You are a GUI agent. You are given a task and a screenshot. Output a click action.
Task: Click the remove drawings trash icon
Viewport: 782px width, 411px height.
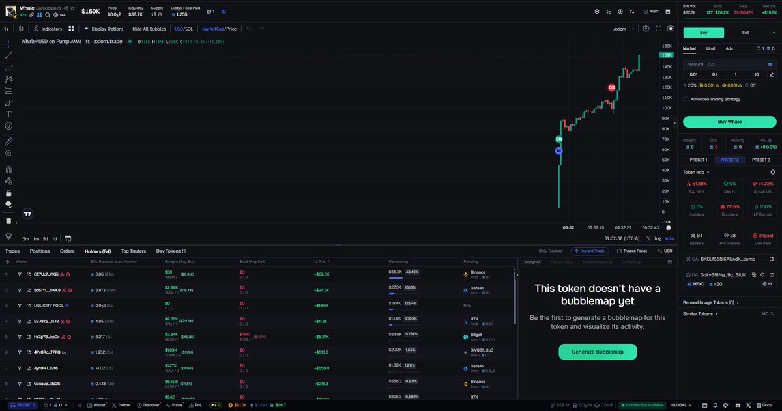(x=8, y=221)
